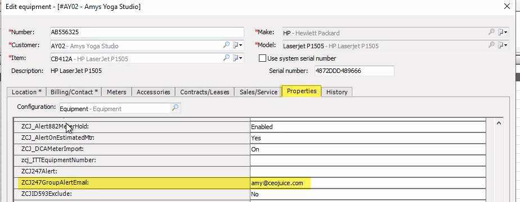Select the Accessories tab

[153, 92]
